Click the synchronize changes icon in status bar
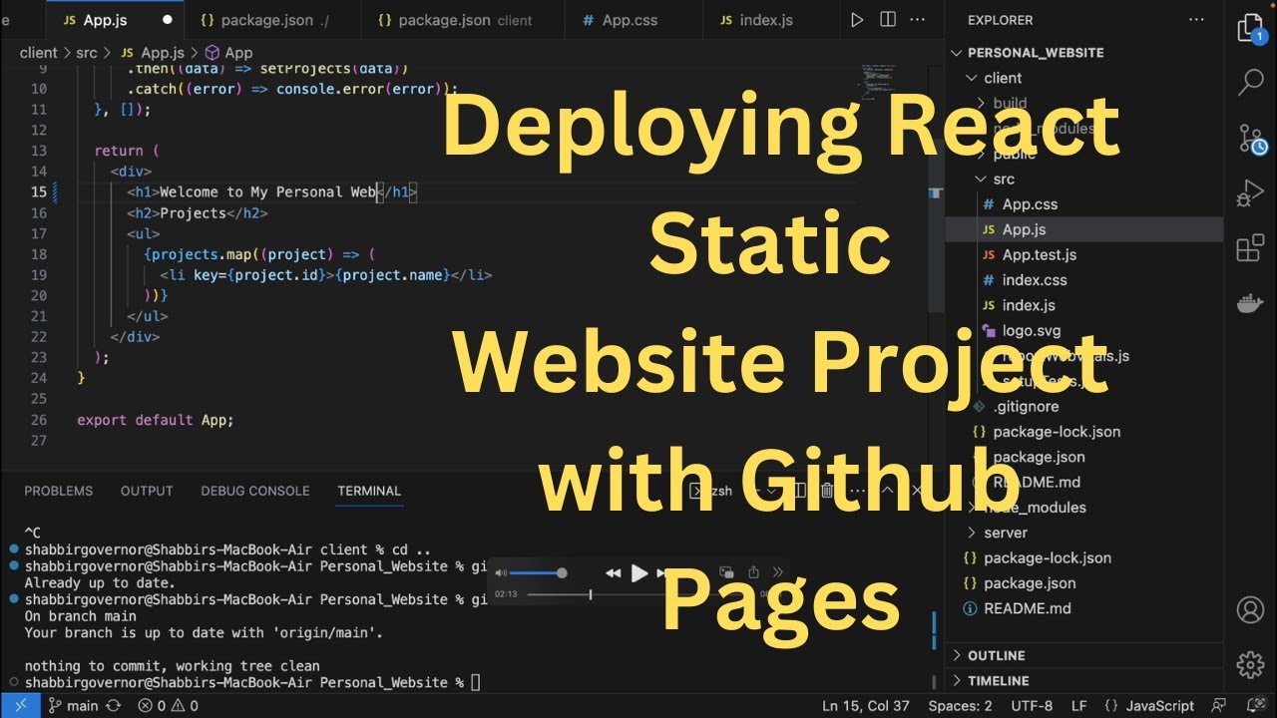 [x=114, y=705]
